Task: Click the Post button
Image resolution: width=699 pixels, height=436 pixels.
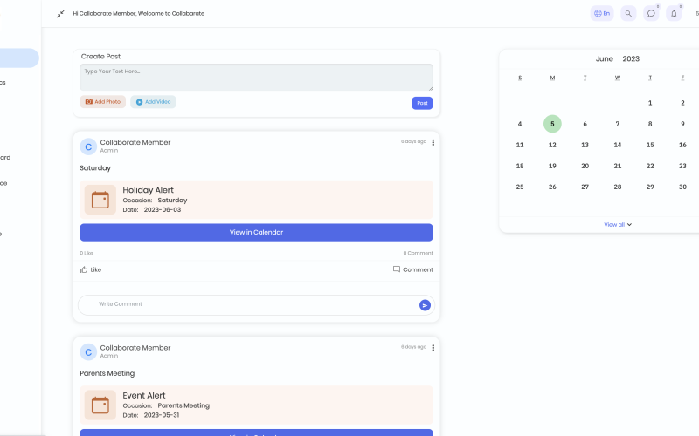Action: coord(422,103)
